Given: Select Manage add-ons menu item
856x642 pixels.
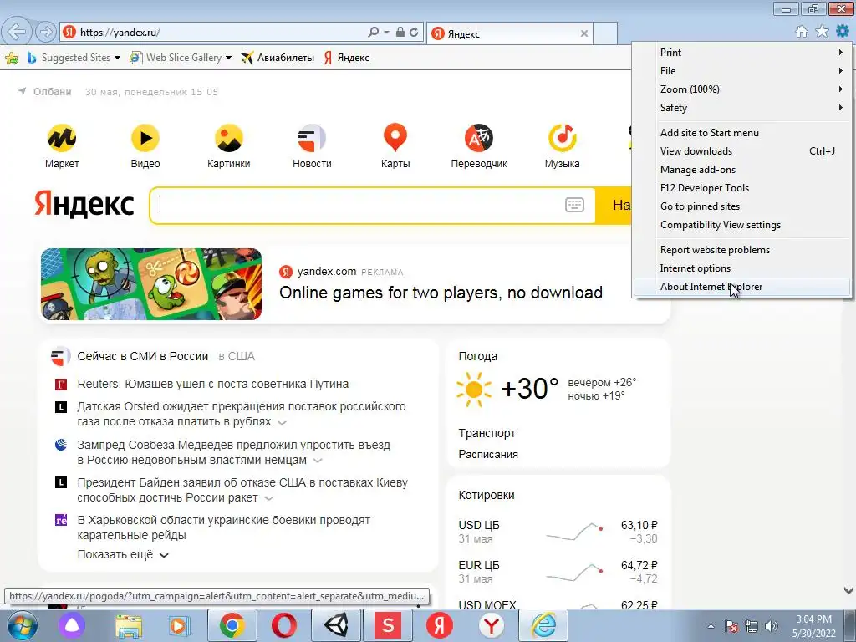Looking at the screenshot, I should coord(742,170).
